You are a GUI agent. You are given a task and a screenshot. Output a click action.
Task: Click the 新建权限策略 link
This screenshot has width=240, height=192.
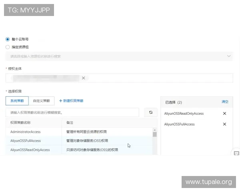pyautogui.click(x=71, y=101)
